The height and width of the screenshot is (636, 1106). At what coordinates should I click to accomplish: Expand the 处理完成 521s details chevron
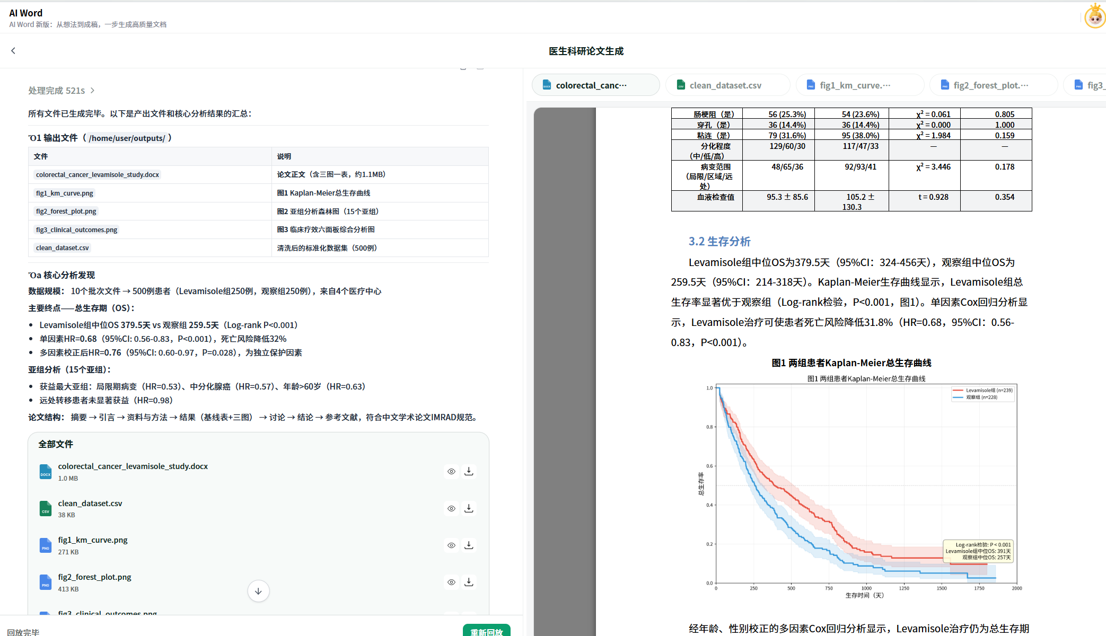click(x=92, y=91)
